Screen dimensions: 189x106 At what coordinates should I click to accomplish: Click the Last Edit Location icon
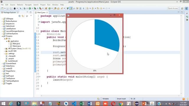pyautogui.click(x=98, y=9)
